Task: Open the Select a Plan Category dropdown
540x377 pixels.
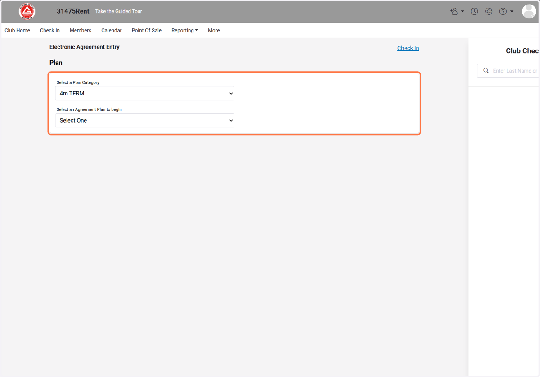Action: (x=144, y=93)
